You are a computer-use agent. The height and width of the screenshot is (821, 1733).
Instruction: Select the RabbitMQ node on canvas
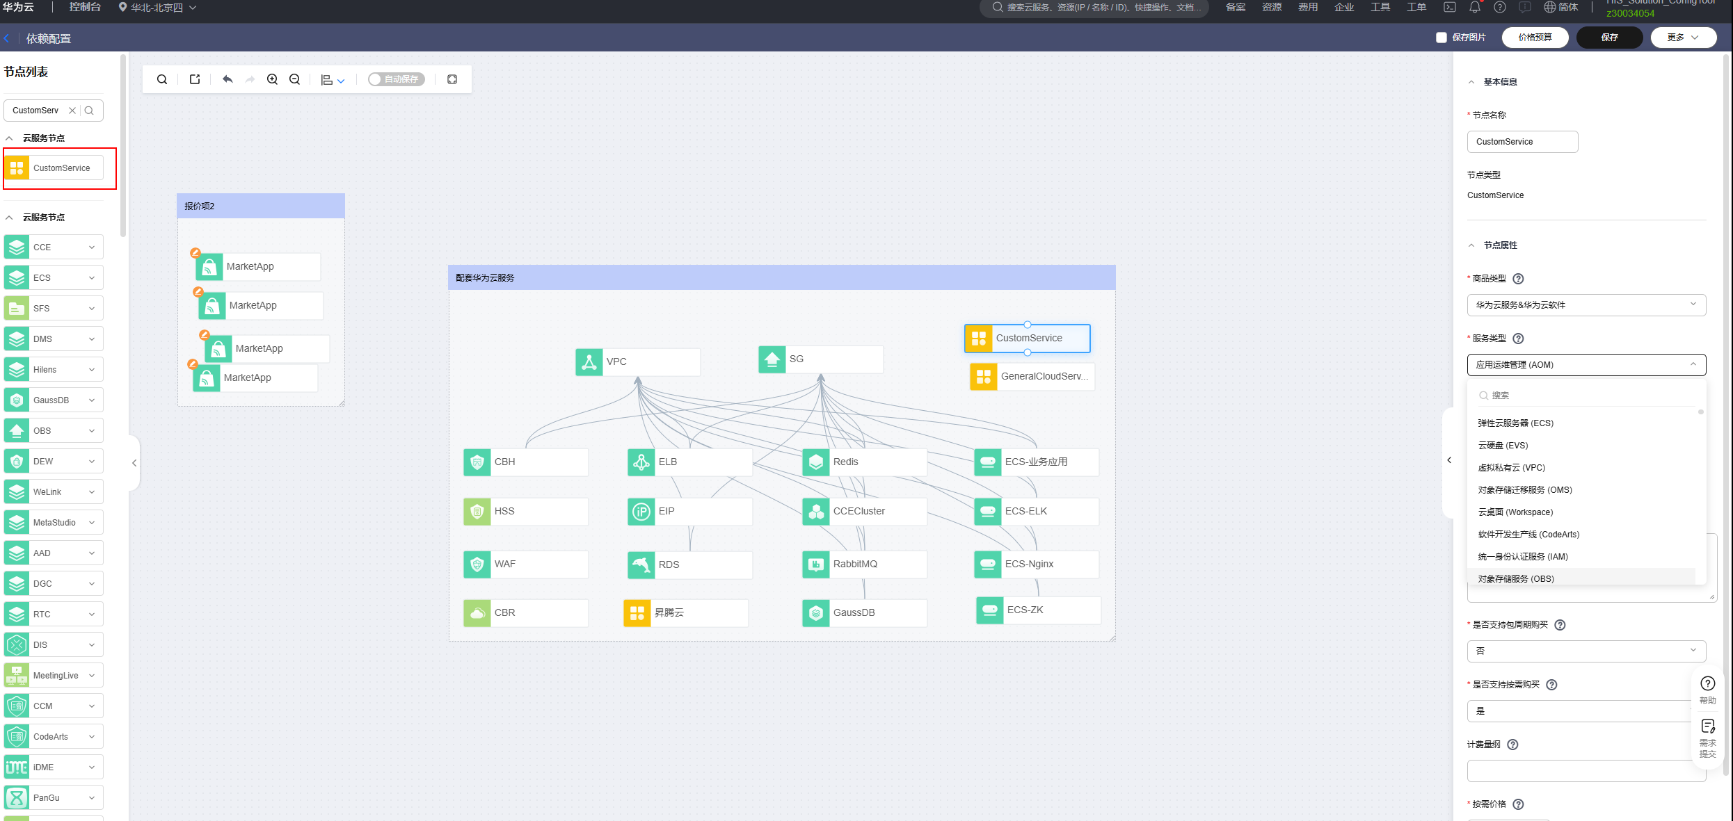click(864, 564)
